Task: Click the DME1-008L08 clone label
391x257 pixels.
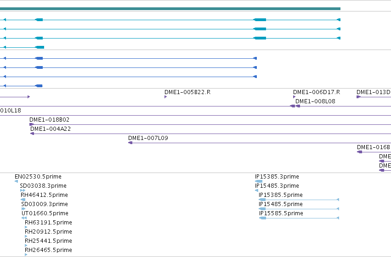Action: coord(315,101)
